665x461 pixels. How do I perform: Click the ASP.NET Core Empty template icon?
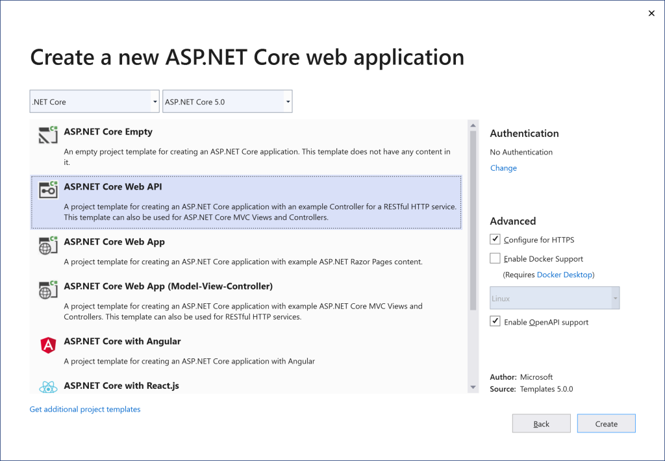point(48,135)
